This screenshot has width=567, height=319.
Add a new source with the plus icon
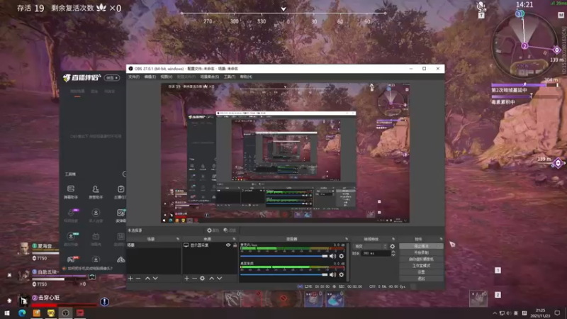pos(186,278)
